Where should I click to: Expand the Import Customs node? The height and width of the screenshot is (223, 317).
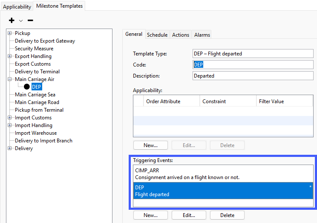(9, 118)
